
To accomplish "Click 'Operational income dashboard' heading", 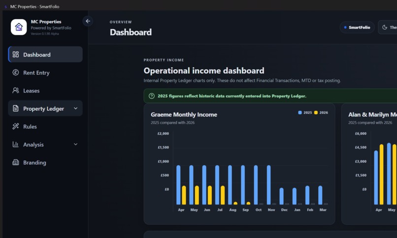I will click(204, 71).
